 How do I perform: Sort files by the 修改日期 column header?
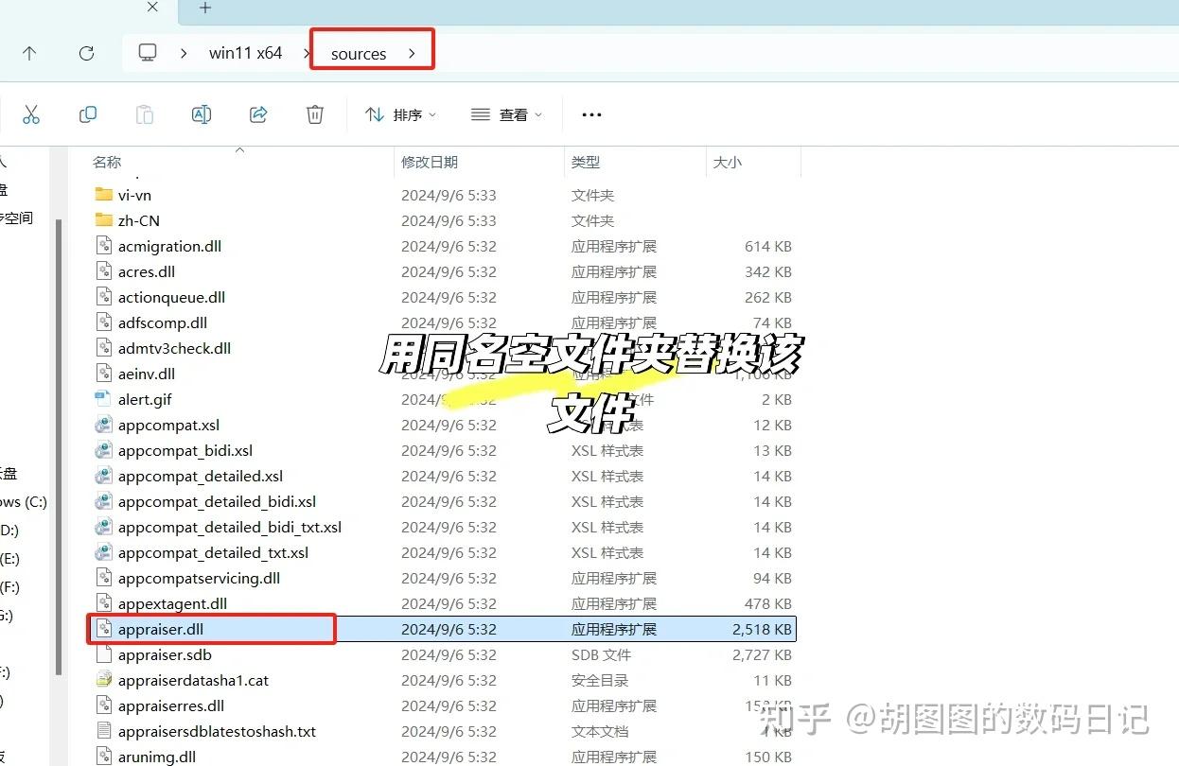(x=431, y=161)
